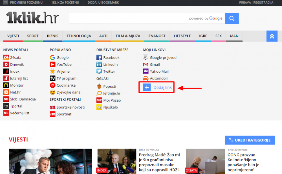This screenshot has height=174, width=282.
Task: Click the TV program tv icon
Action: (52, 78)
